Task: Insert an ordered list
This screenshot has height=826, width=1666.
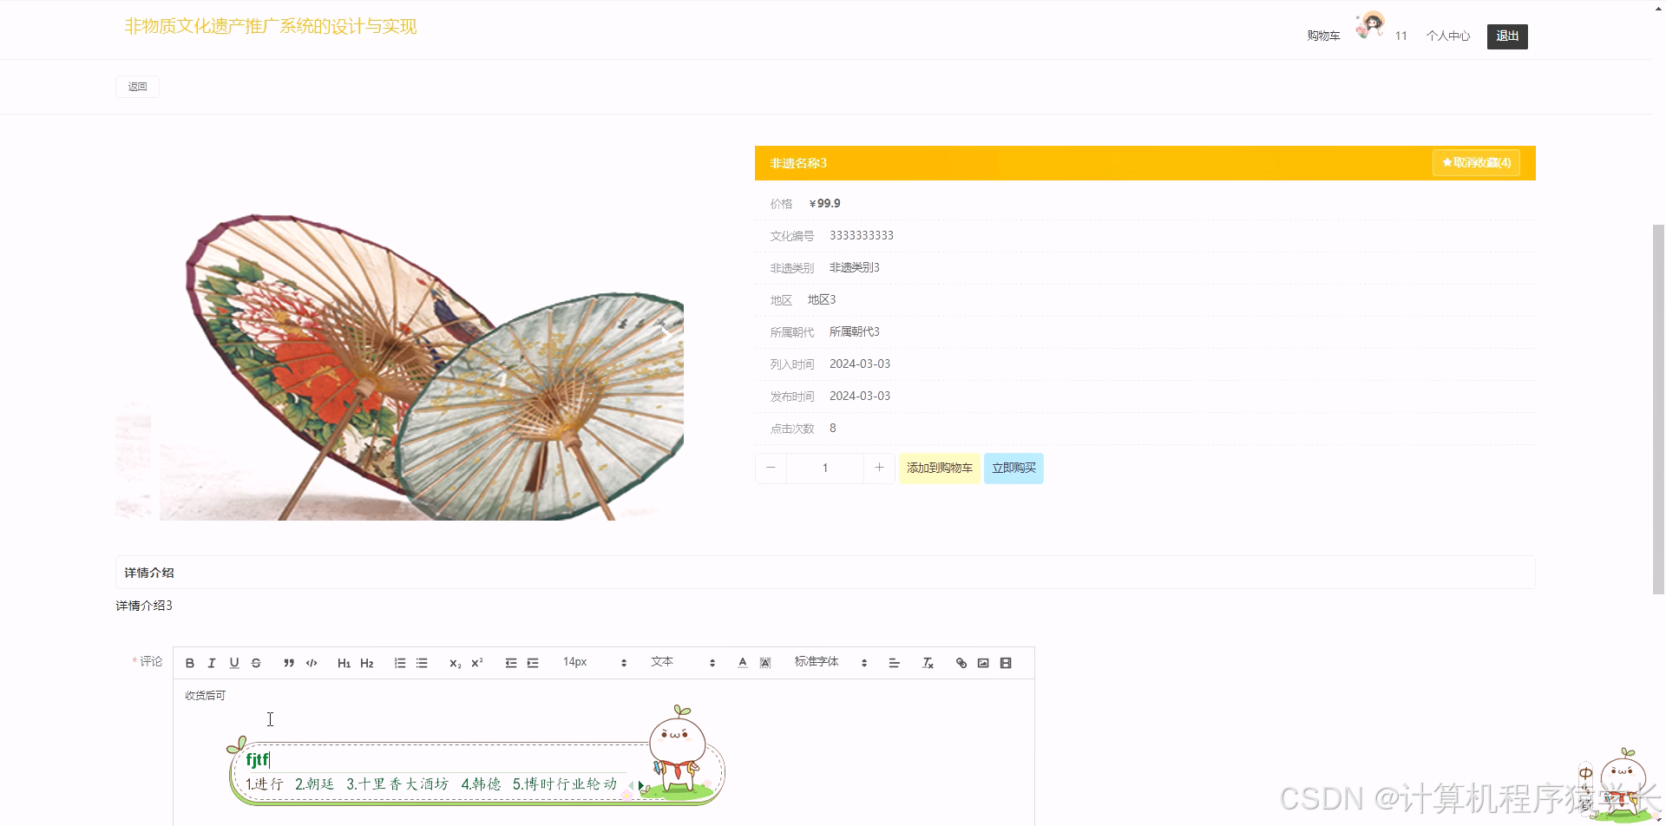Action: (x=400, y=663)
